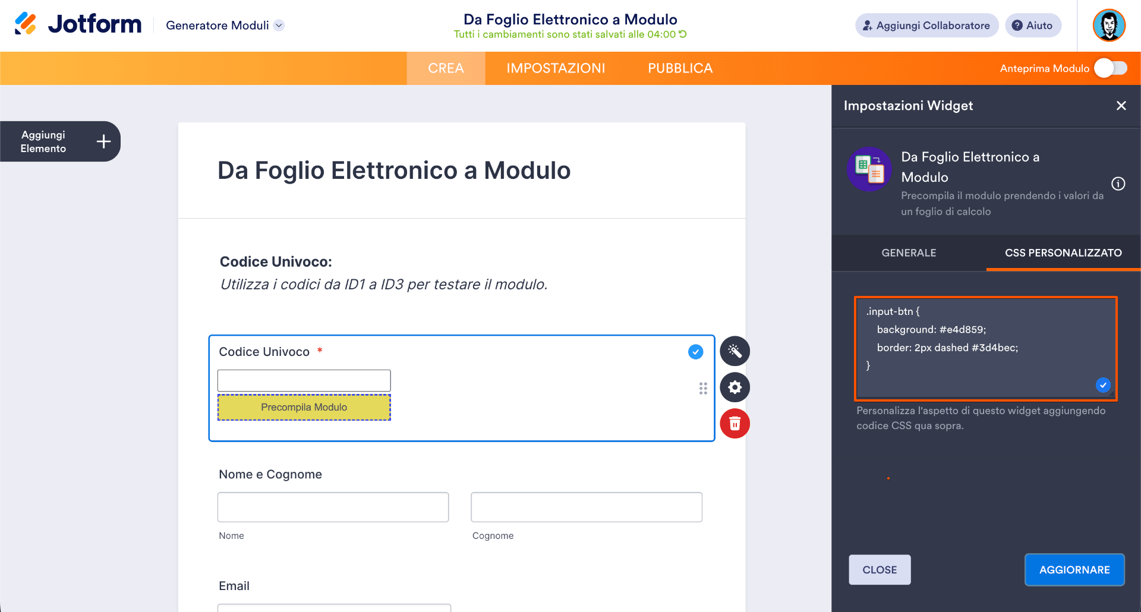Viewport: 1141px width, 612px height.
Task: Click the Aggiungi Collaboratore button
Action: pos(926,25)
